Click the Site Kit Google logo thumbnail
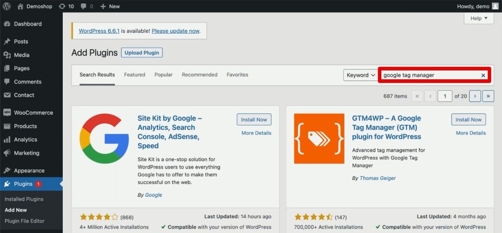Image resolution: width=502 pixels, height=233 pixels. [x=104, y=139]
